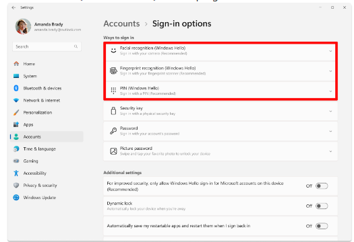Enable the Dynamic lock toggle
The width and height of the screenshot is (354, 242).
tap(322, 206)
